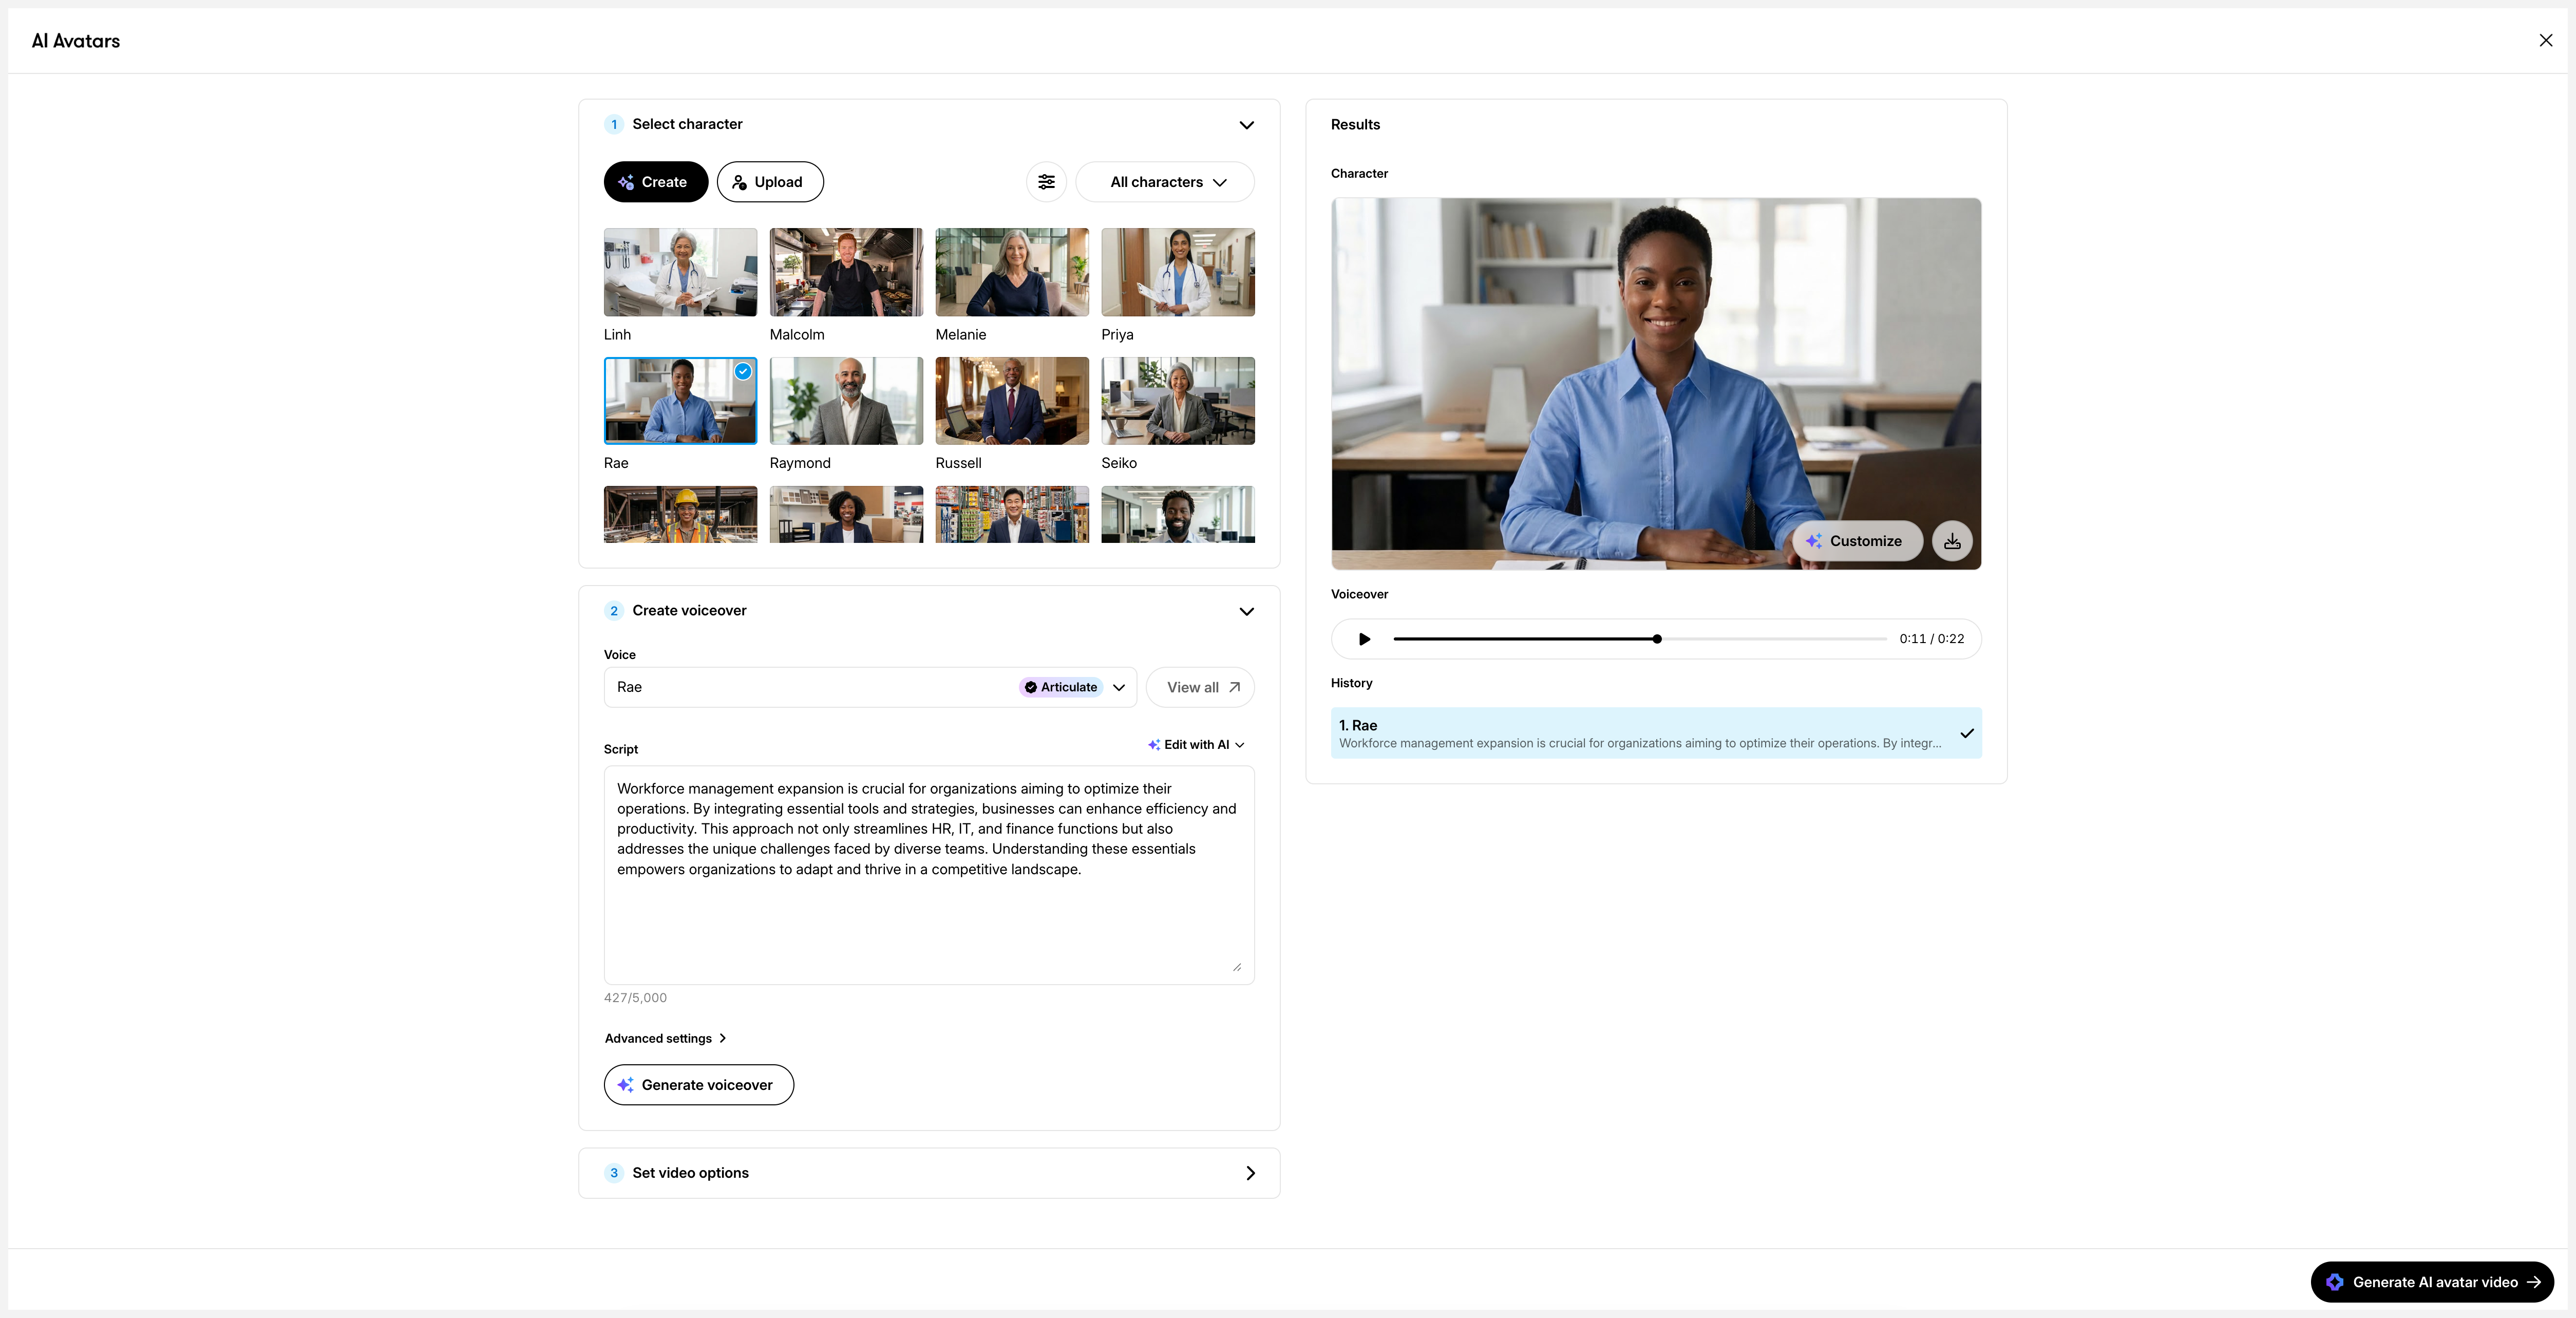Open the Edit with AI menu
This screenshot has width=2576, height=1318.
pos(1196,745)
